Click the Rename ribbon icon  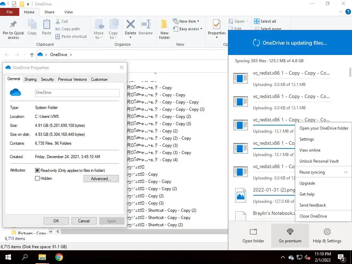coord(145,24)
